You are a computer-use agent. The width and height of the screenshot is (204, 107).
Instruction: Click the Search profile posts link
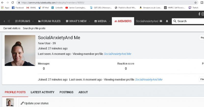[x=34, y=28]
